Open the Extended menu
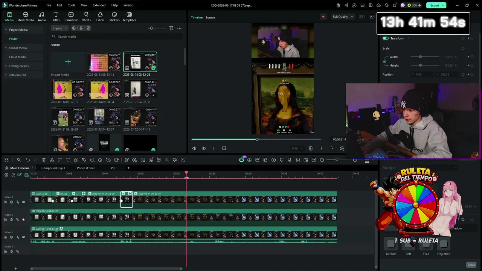 tap(99, 5)
